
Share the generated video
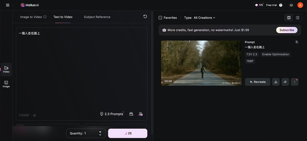pos(285,82)
